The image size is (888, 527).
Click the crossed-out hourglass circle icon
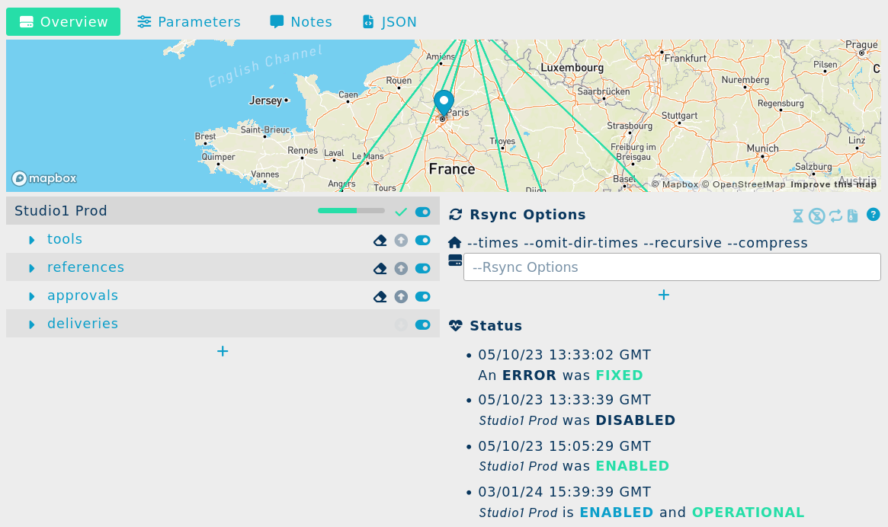pos(817,216)
